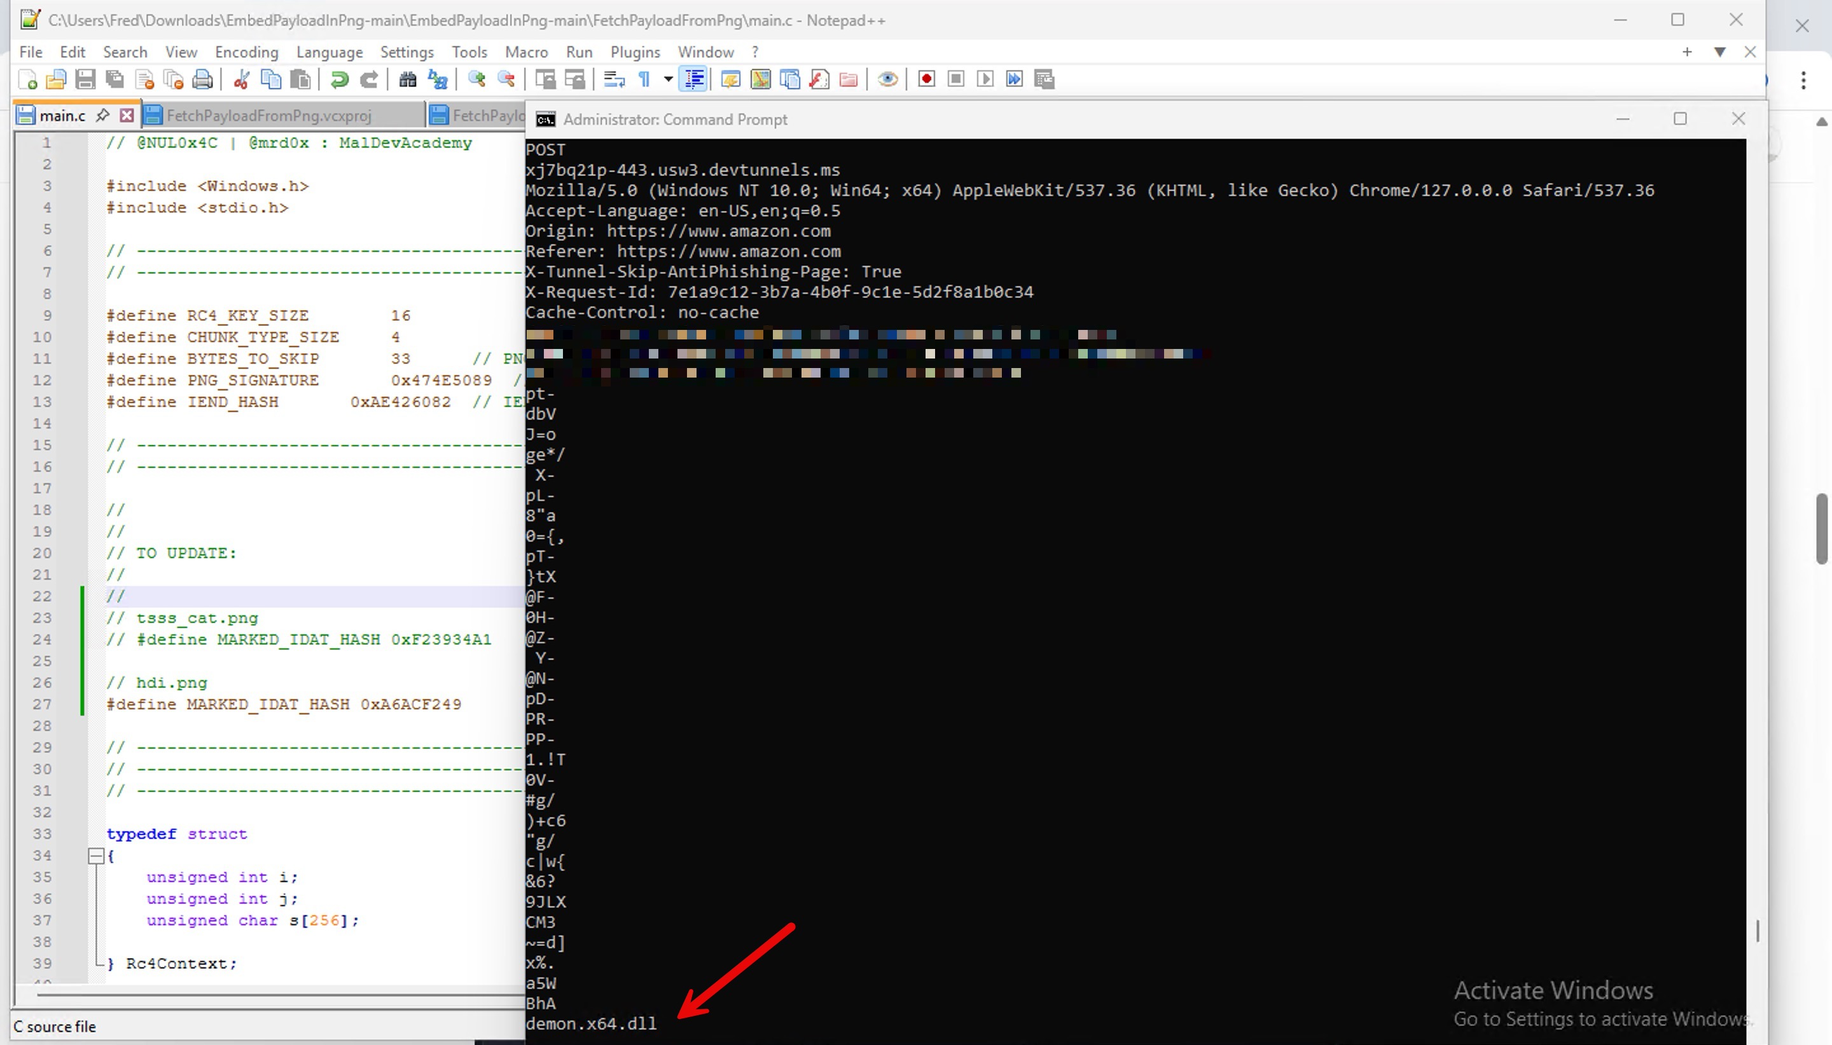Open the Plugins menu
Image resolution: width=1832 pixels, height=1045 pixels.
635,51
